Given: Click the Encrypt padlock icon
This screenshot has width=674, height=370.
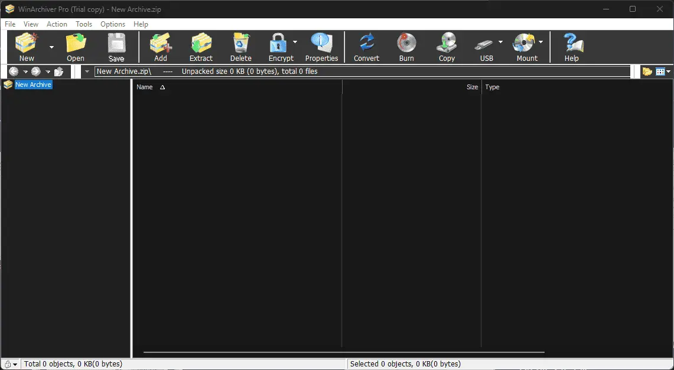Looking at the screenshot, I should pyautogui.click(x=278, y=43).
